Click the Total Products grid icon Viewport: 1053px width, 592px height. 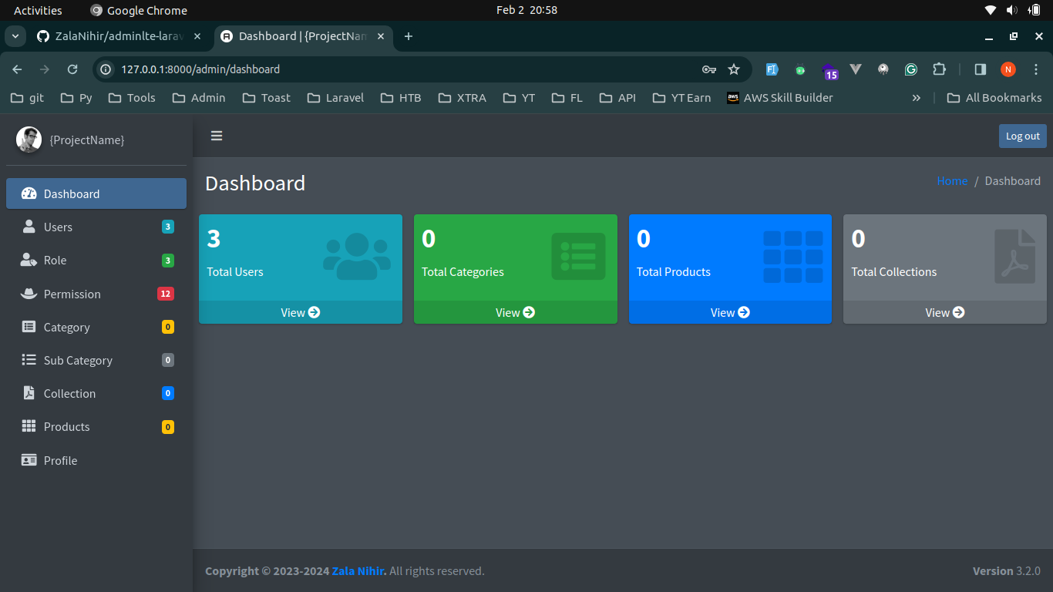pyautogui.click(x=792, y=257)
